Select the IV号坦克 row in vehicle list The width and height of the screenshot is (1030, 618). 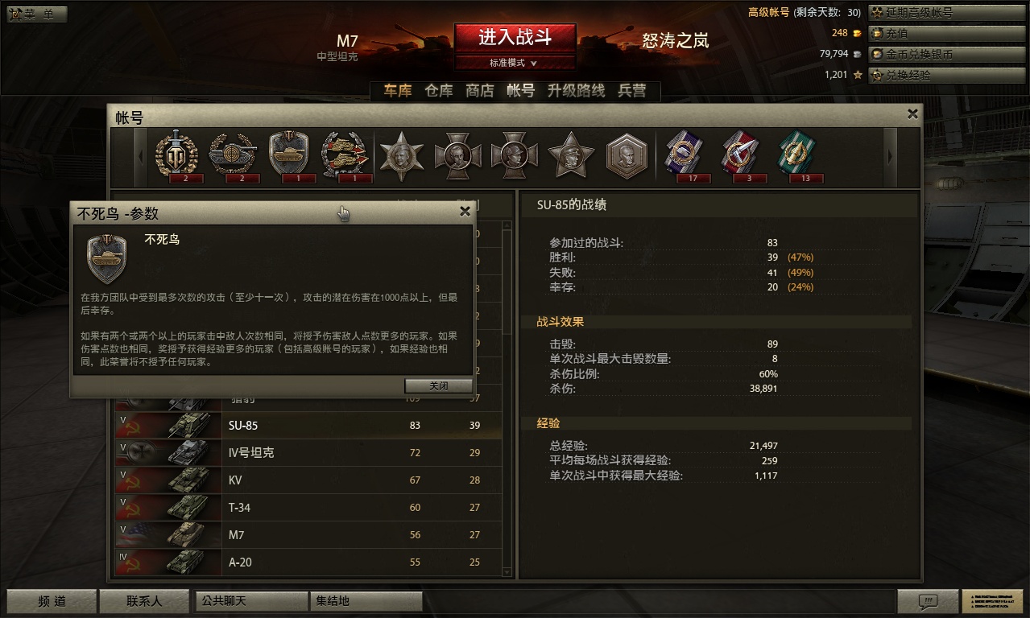(308, 452)
